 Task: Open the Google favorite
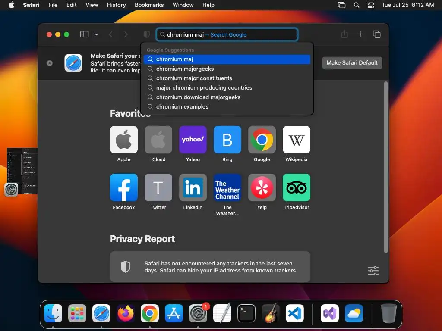(262, 140)
